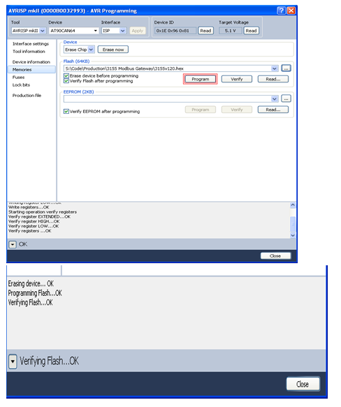Viewport: 341px width, 407px height.
Task: Select Lock bits in the left sidebar
Action: [21, 85]
